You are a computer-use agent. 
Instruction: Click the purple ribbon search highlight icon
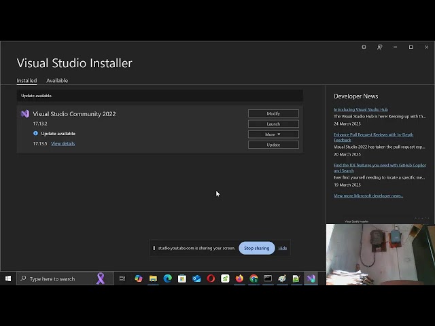(101, 278)
